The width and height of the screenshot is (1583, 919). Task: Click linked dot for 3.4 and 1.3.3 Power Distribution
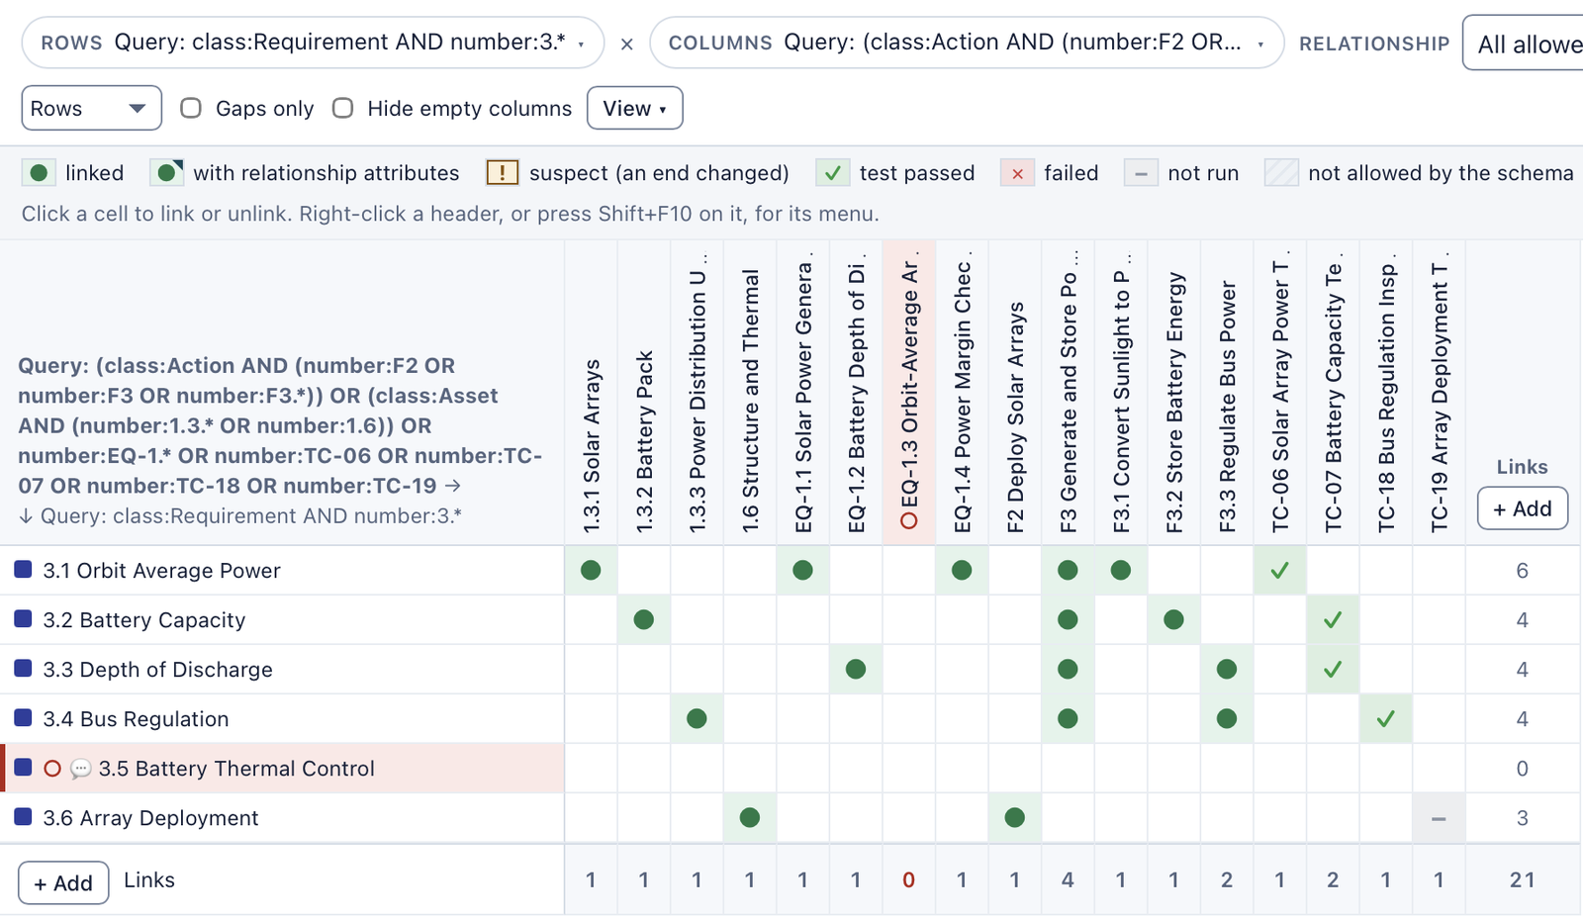click(x=697, y=718)
